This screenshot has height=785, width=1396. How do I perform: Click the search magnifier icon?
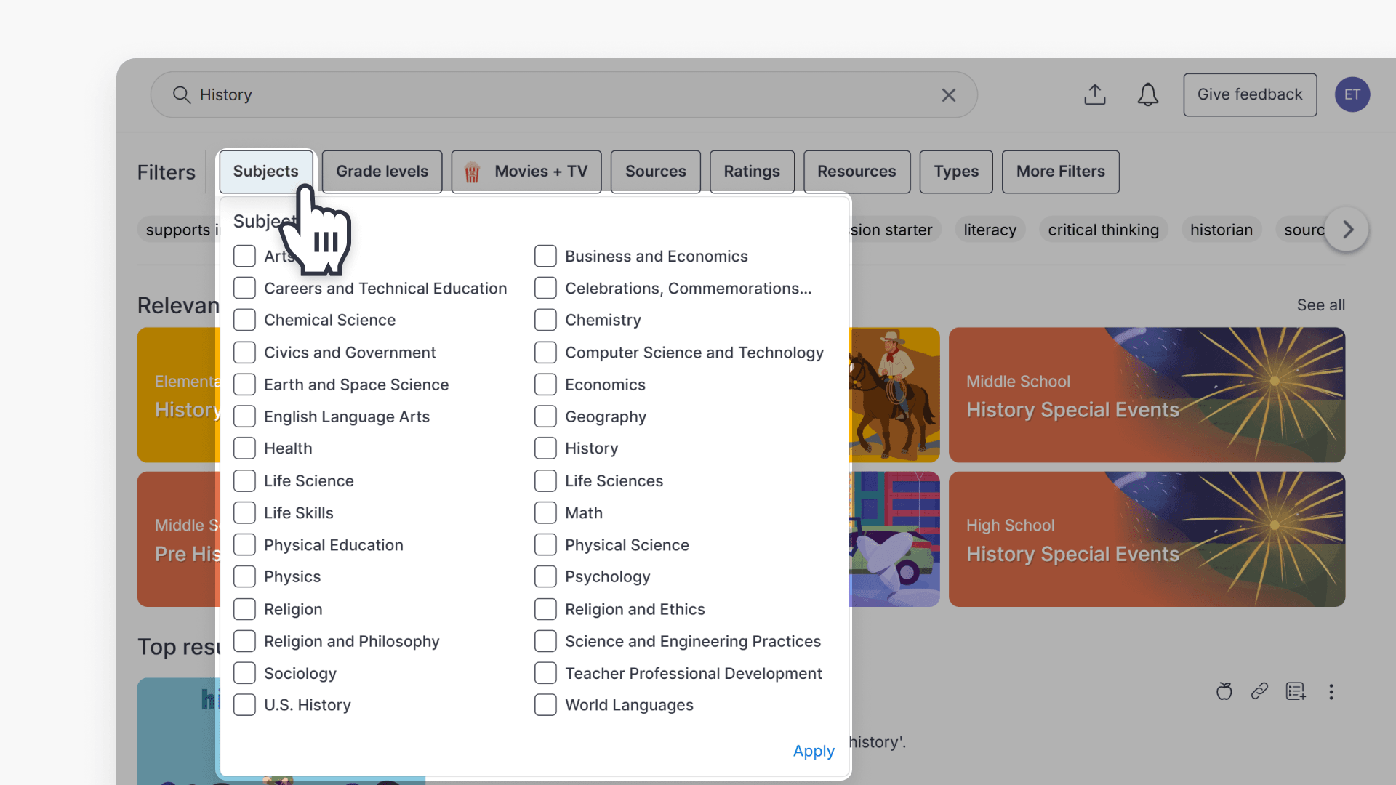pos(182,94)
